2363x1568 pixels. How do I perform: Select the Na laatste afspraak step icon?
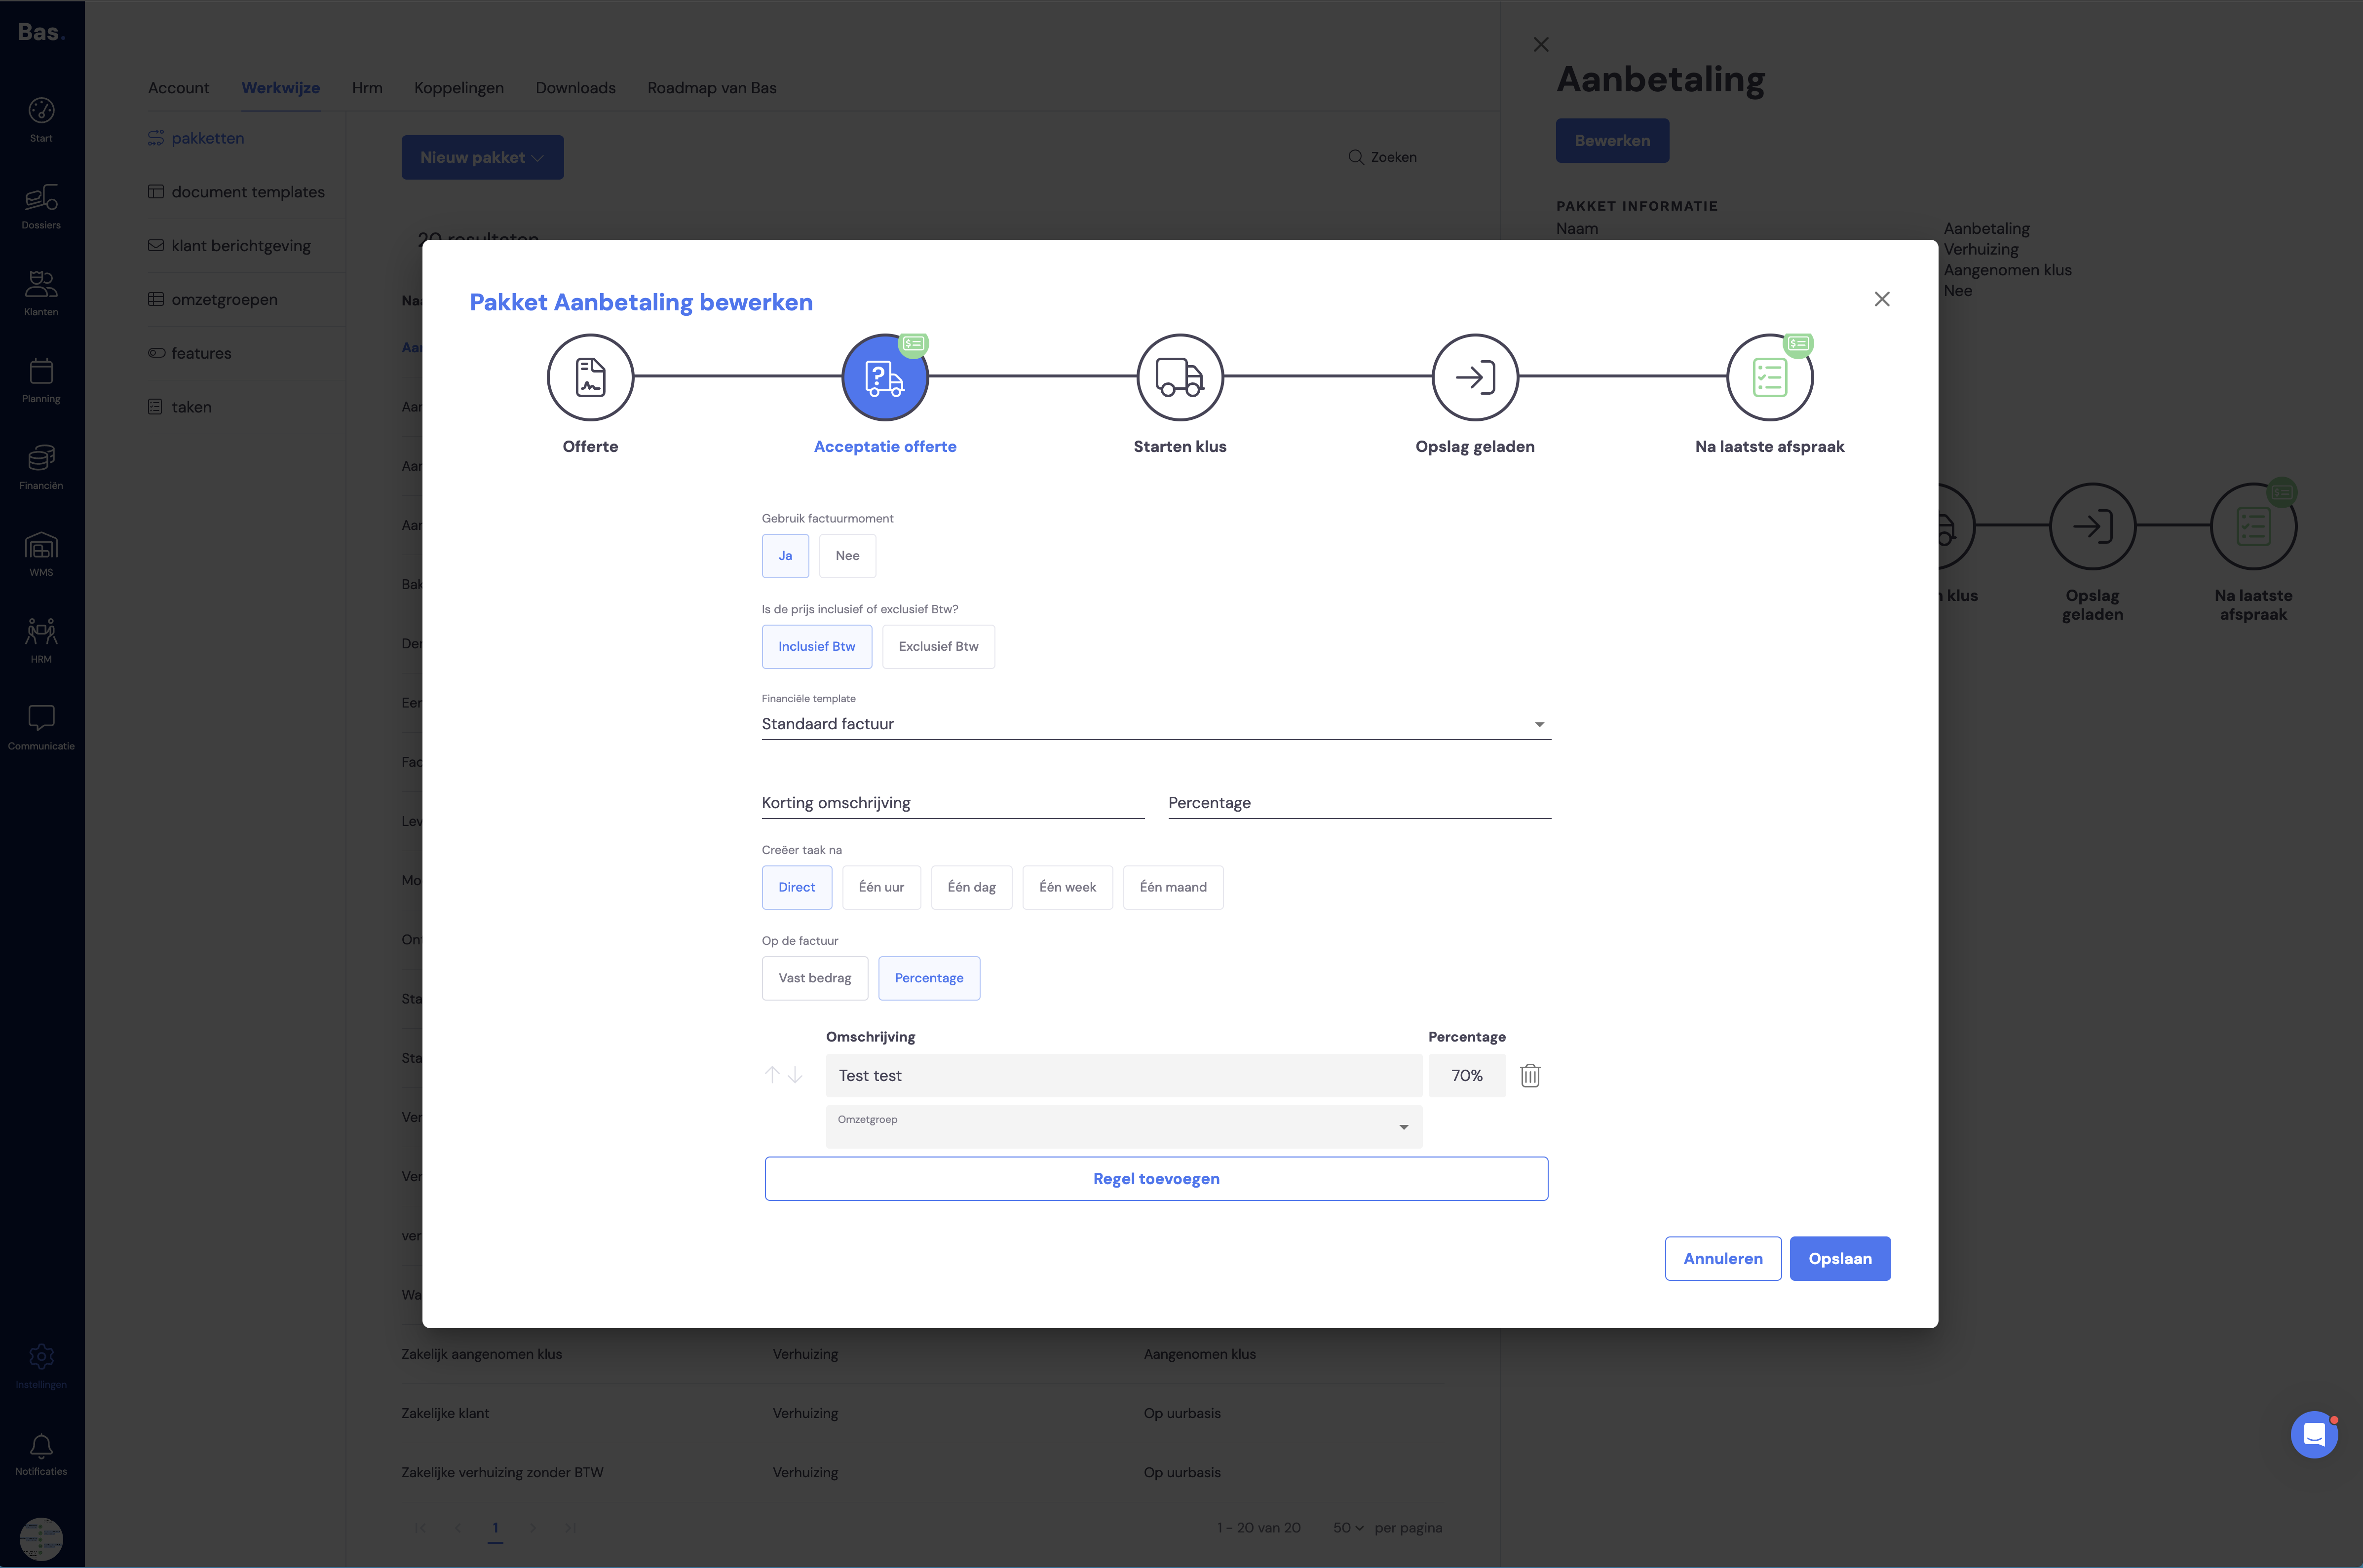click(1770, 377)
